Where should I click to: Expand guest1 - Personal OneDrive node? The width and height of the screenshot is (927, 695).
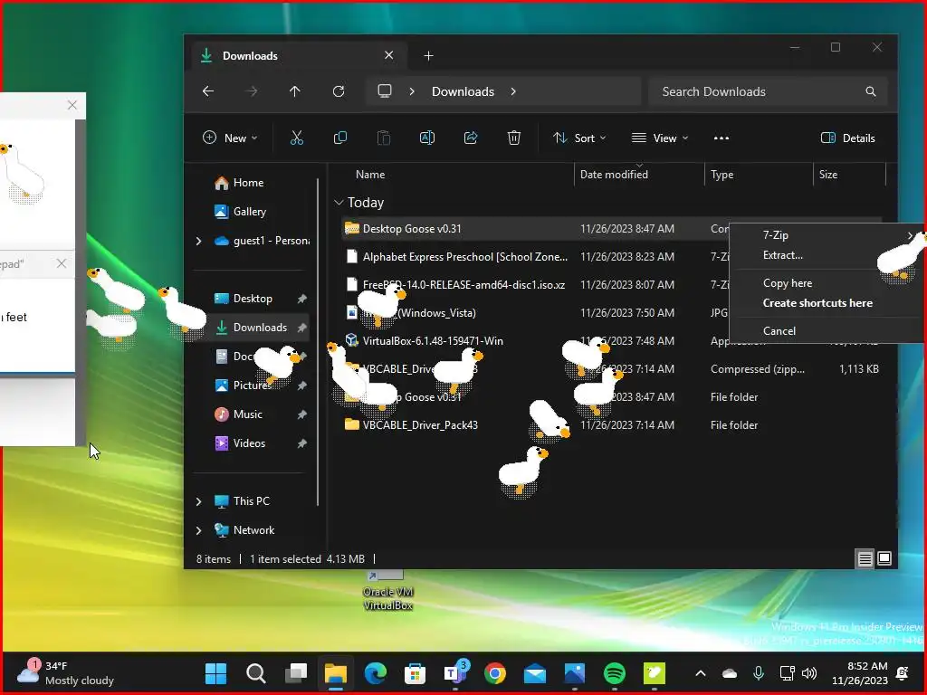point(198,241)
